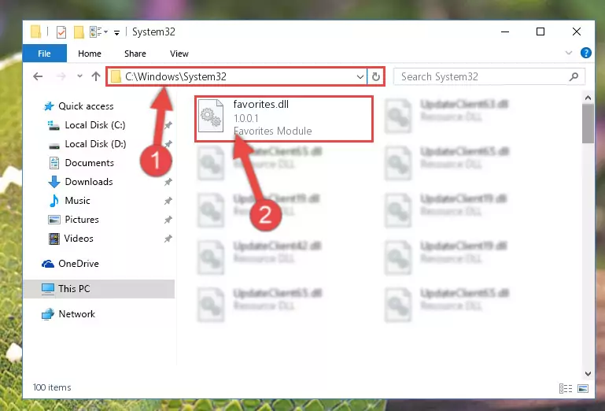
Task: Click the OneDrive cloud icon
Action: (x=48, y=264)
